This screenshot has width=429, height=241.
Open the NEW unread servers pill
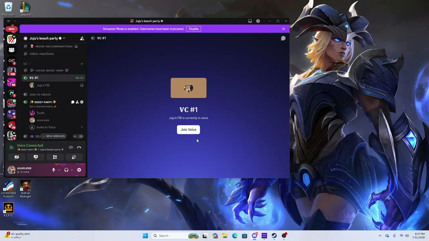pyautogui.click(x=12, y=29)
